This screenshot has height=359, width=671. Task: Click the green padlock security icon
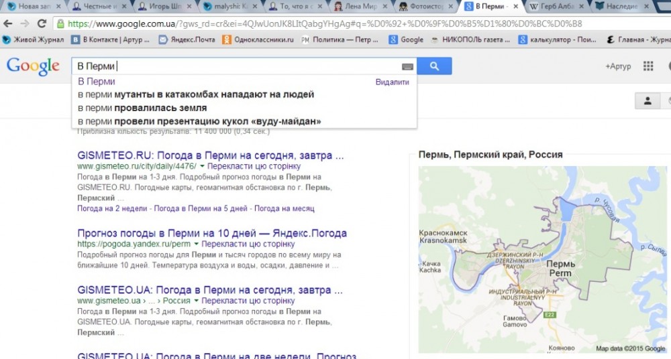(x=61, y=23)
